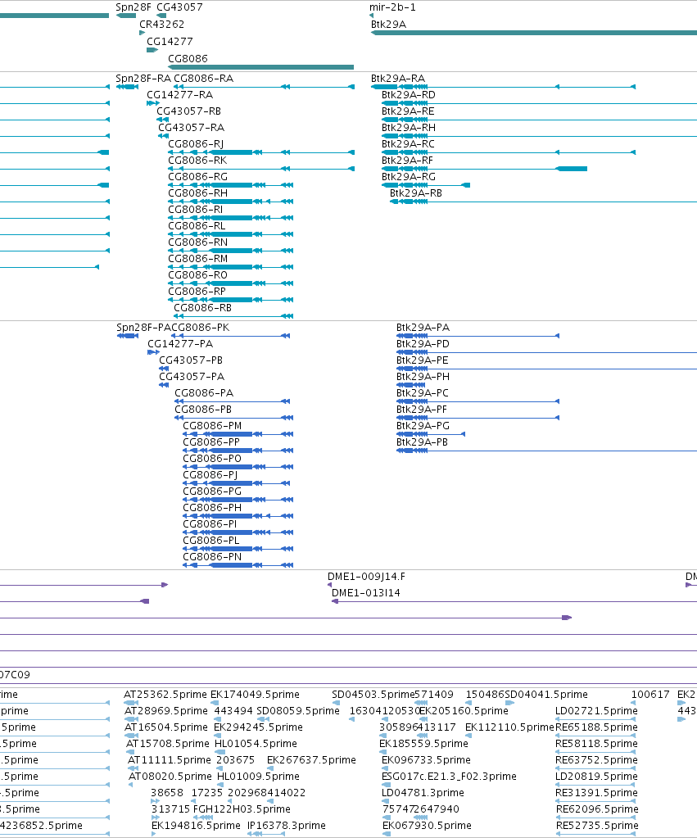Select the Spn28F gene label
The width and height of the screenshot is (697, 838).
coord(133,7)
